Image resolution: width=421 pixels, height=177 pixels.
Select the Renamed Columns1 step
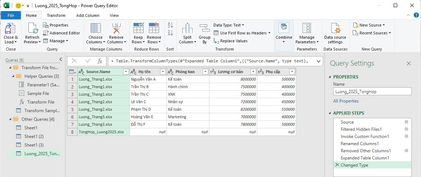point(360,143)
